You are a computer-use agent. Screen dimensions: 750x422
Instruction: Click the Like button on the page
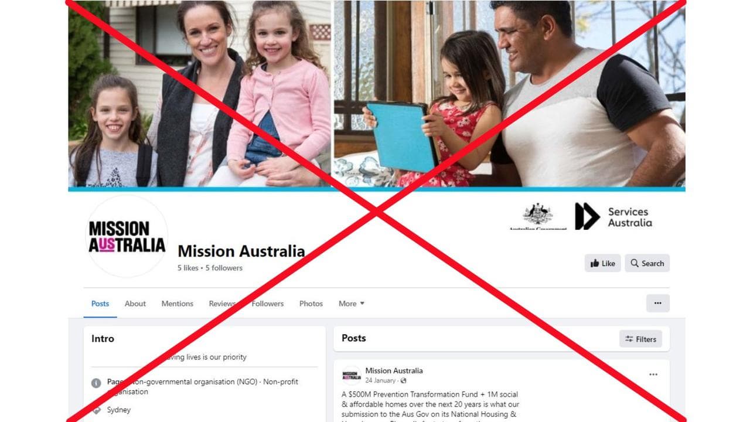tap(602, 263)
